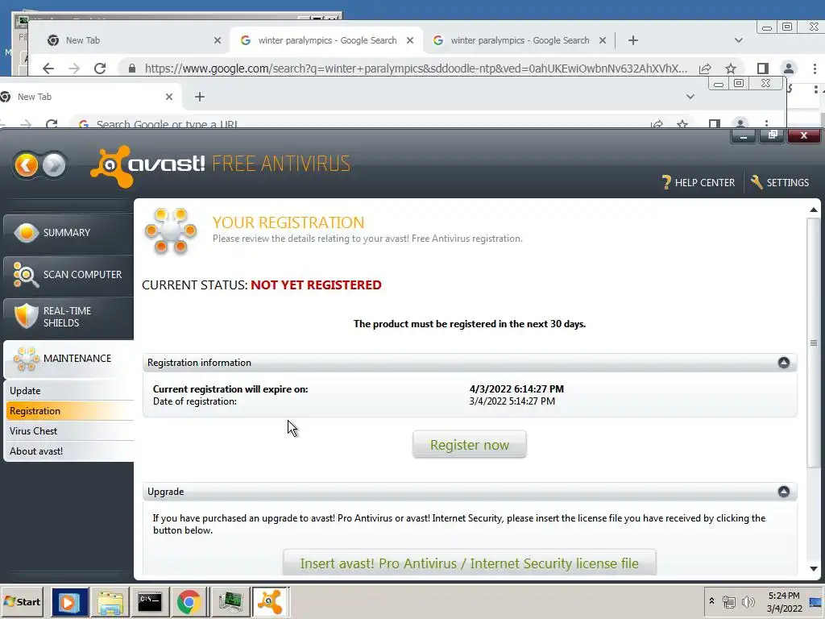Close New Tab in front Chrome window
The width and height of the screenshot is (825, 619).
tap(169, 97)
